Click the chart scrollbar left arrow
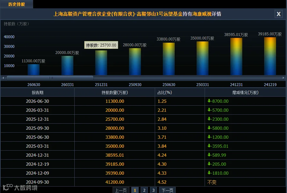287x193 pixels. tap(3, 78)
